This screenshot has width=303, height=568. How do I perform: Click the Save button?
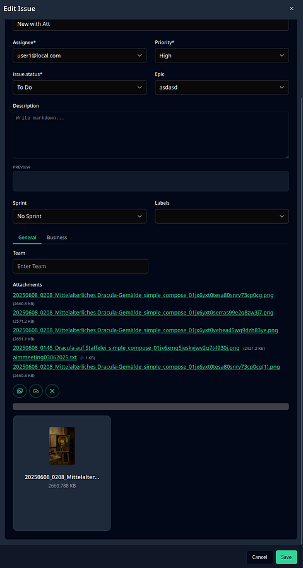(x=287, y=557)
